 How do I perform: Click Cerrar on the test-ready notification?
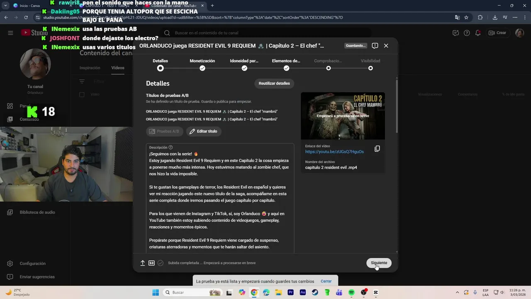[x=326, y=281]
